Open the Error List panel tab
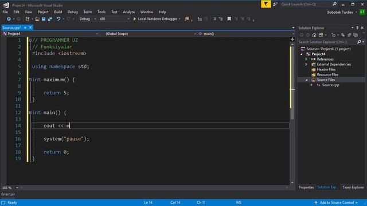This screenshot has height=206, width=367. (x=8, y=195)
